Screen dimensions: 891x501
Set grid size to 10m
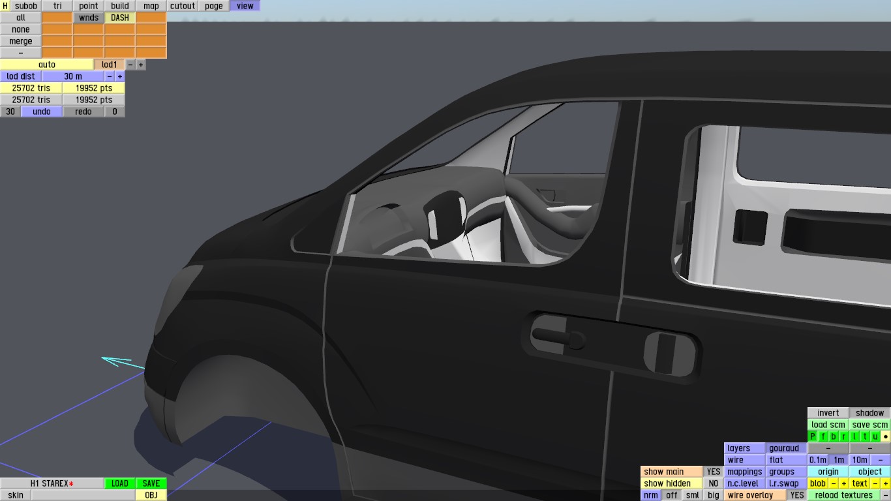pyautogui.click(x=860, y=460)
